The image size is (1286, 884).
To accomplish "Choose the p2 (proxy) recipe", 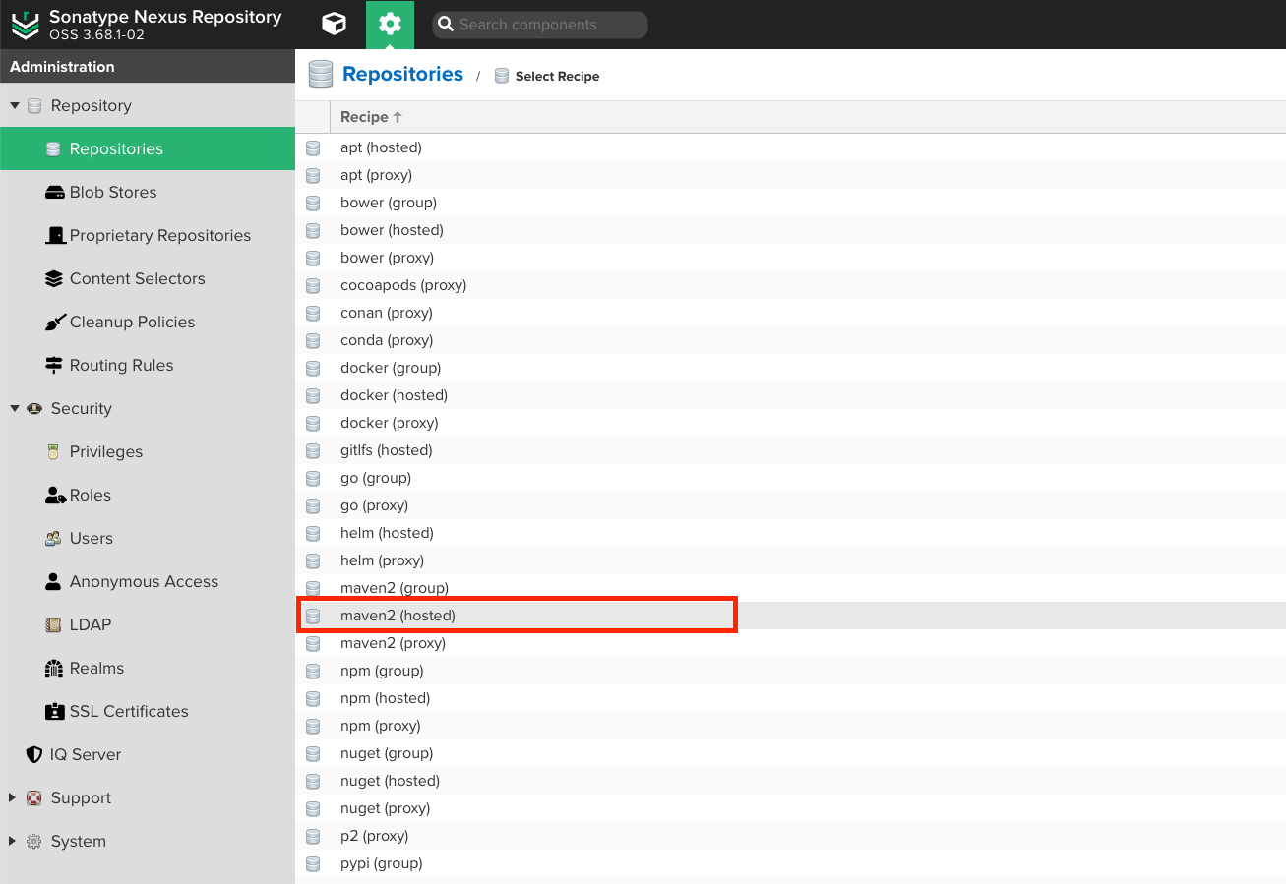I will [x=790, y=836].
